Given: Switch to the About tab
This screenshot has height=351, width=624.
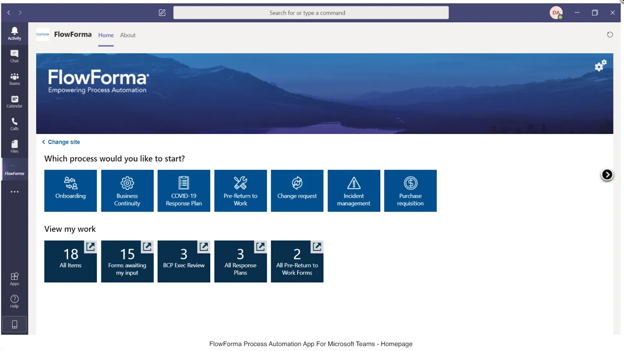Looking at the screenshot, I should tap(128, 35).
